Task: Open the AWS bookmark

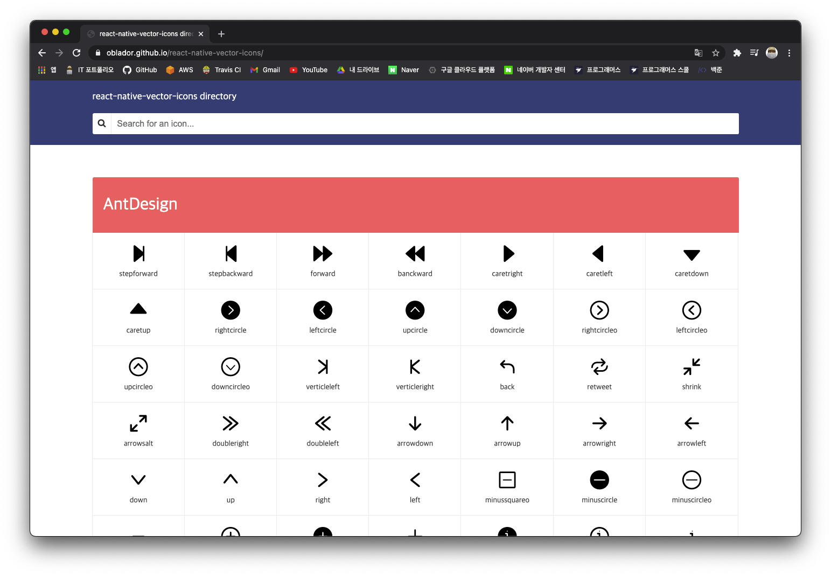Action: pyautogui.click(x=180, y=70)
